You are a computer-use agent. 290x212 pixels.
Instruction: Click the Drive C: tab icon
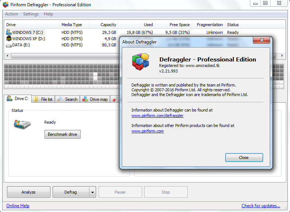coord(10,98)
